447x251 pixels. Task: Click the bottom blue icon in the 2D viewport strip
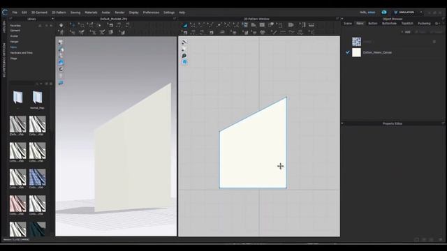[x=184, y=62]
